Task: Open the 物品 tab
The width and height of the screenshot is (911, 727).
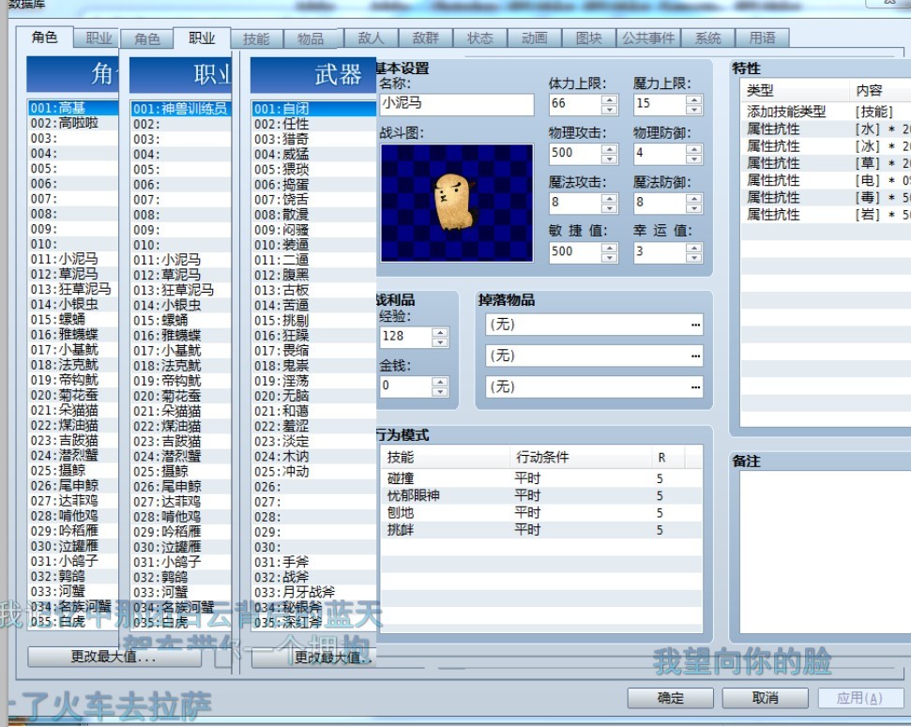Action: (x=311, y=38)
